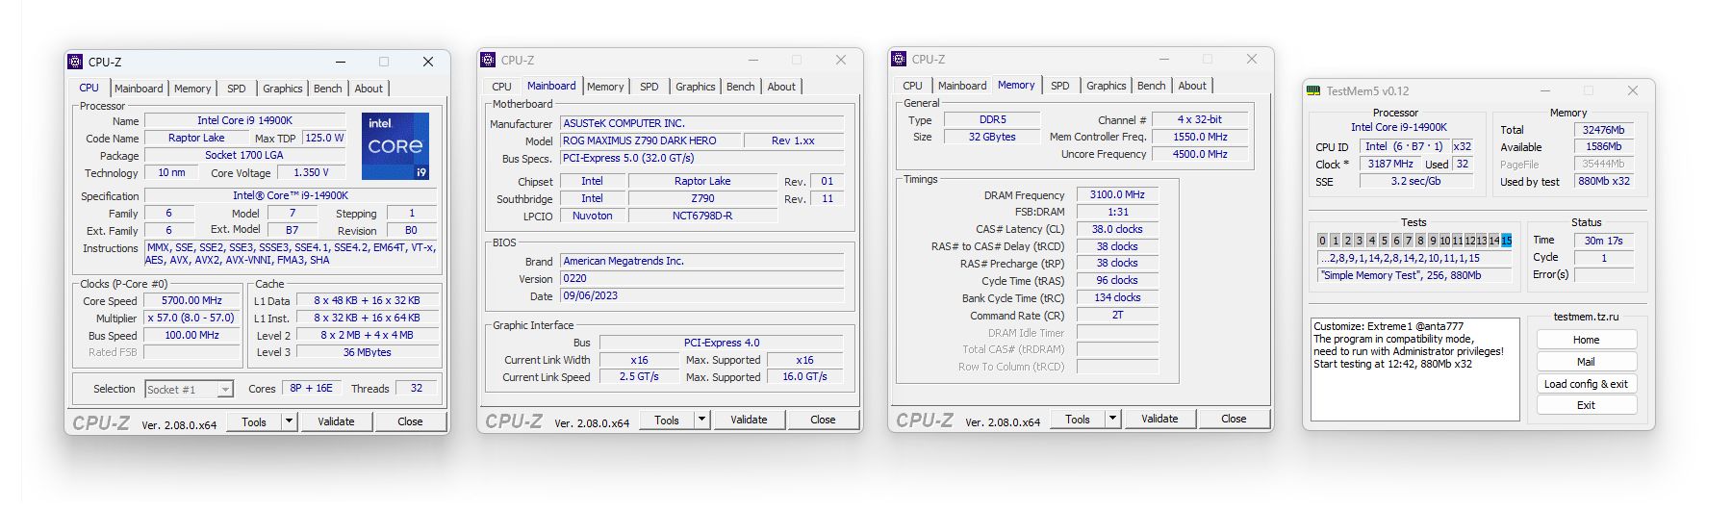Viewport: 1732px width, 510px height.
Task: Select CPU tab in the Mainboard window
Action: tap(502, 87)
